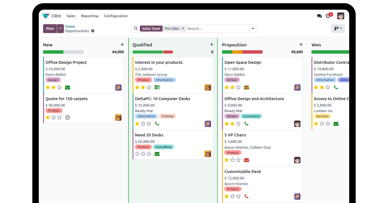
Task: Click salesperson avatar on Need 20 Desks
Action: (x=208, y=154)
